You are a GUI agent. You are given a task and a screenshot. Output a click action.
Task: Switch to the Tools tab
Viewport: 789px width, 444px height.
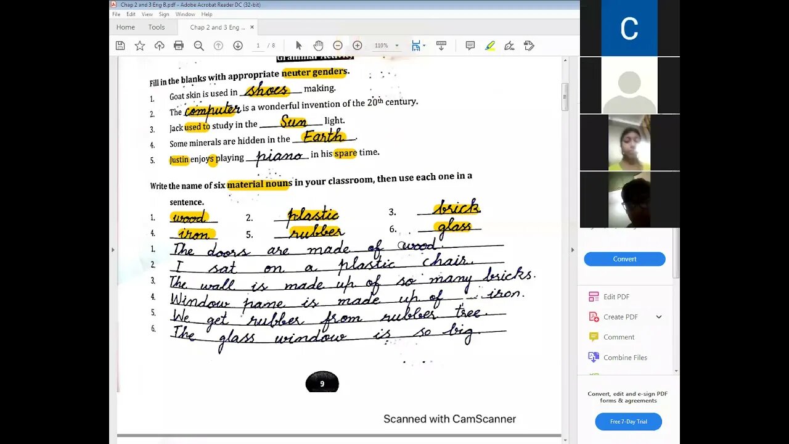pos(157,27)
